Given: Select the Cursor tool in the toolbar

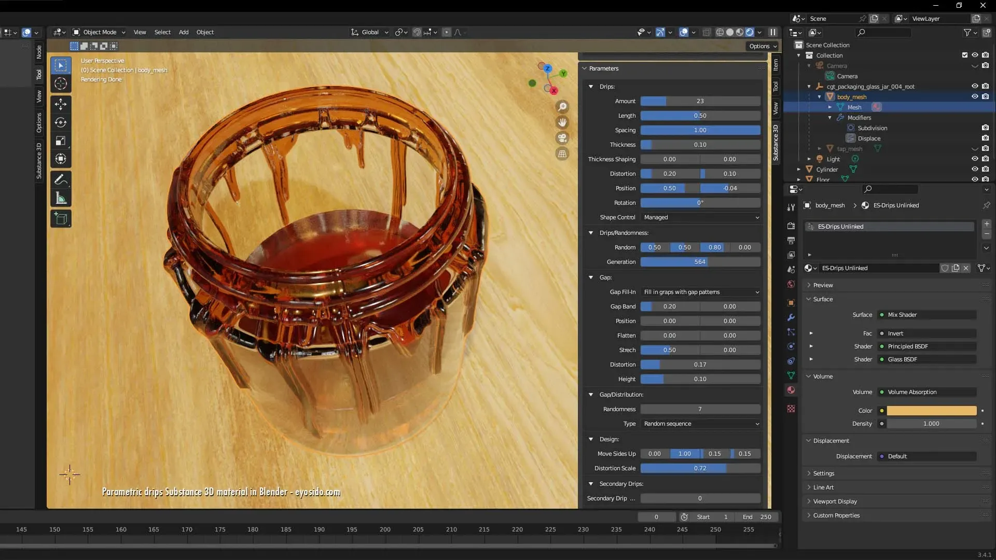Looking at the screenshot, I should [61, 84].
